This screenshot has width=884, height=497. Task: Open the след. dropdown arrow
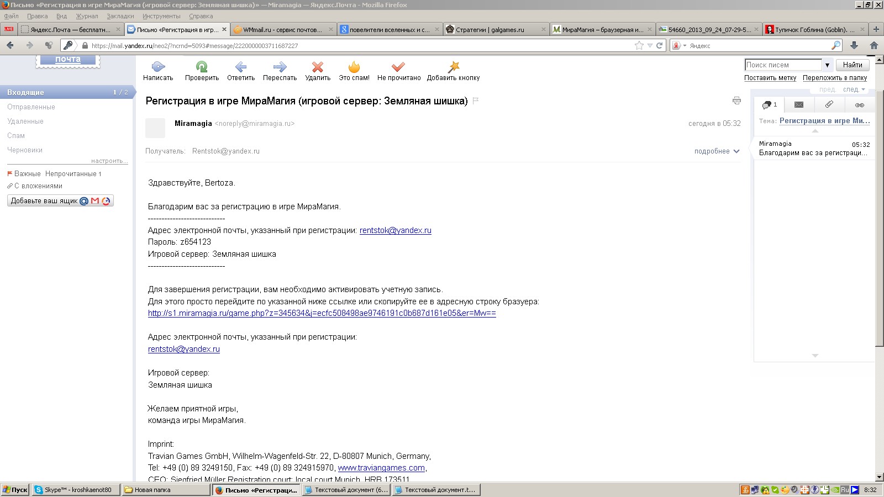pos(863,89)
